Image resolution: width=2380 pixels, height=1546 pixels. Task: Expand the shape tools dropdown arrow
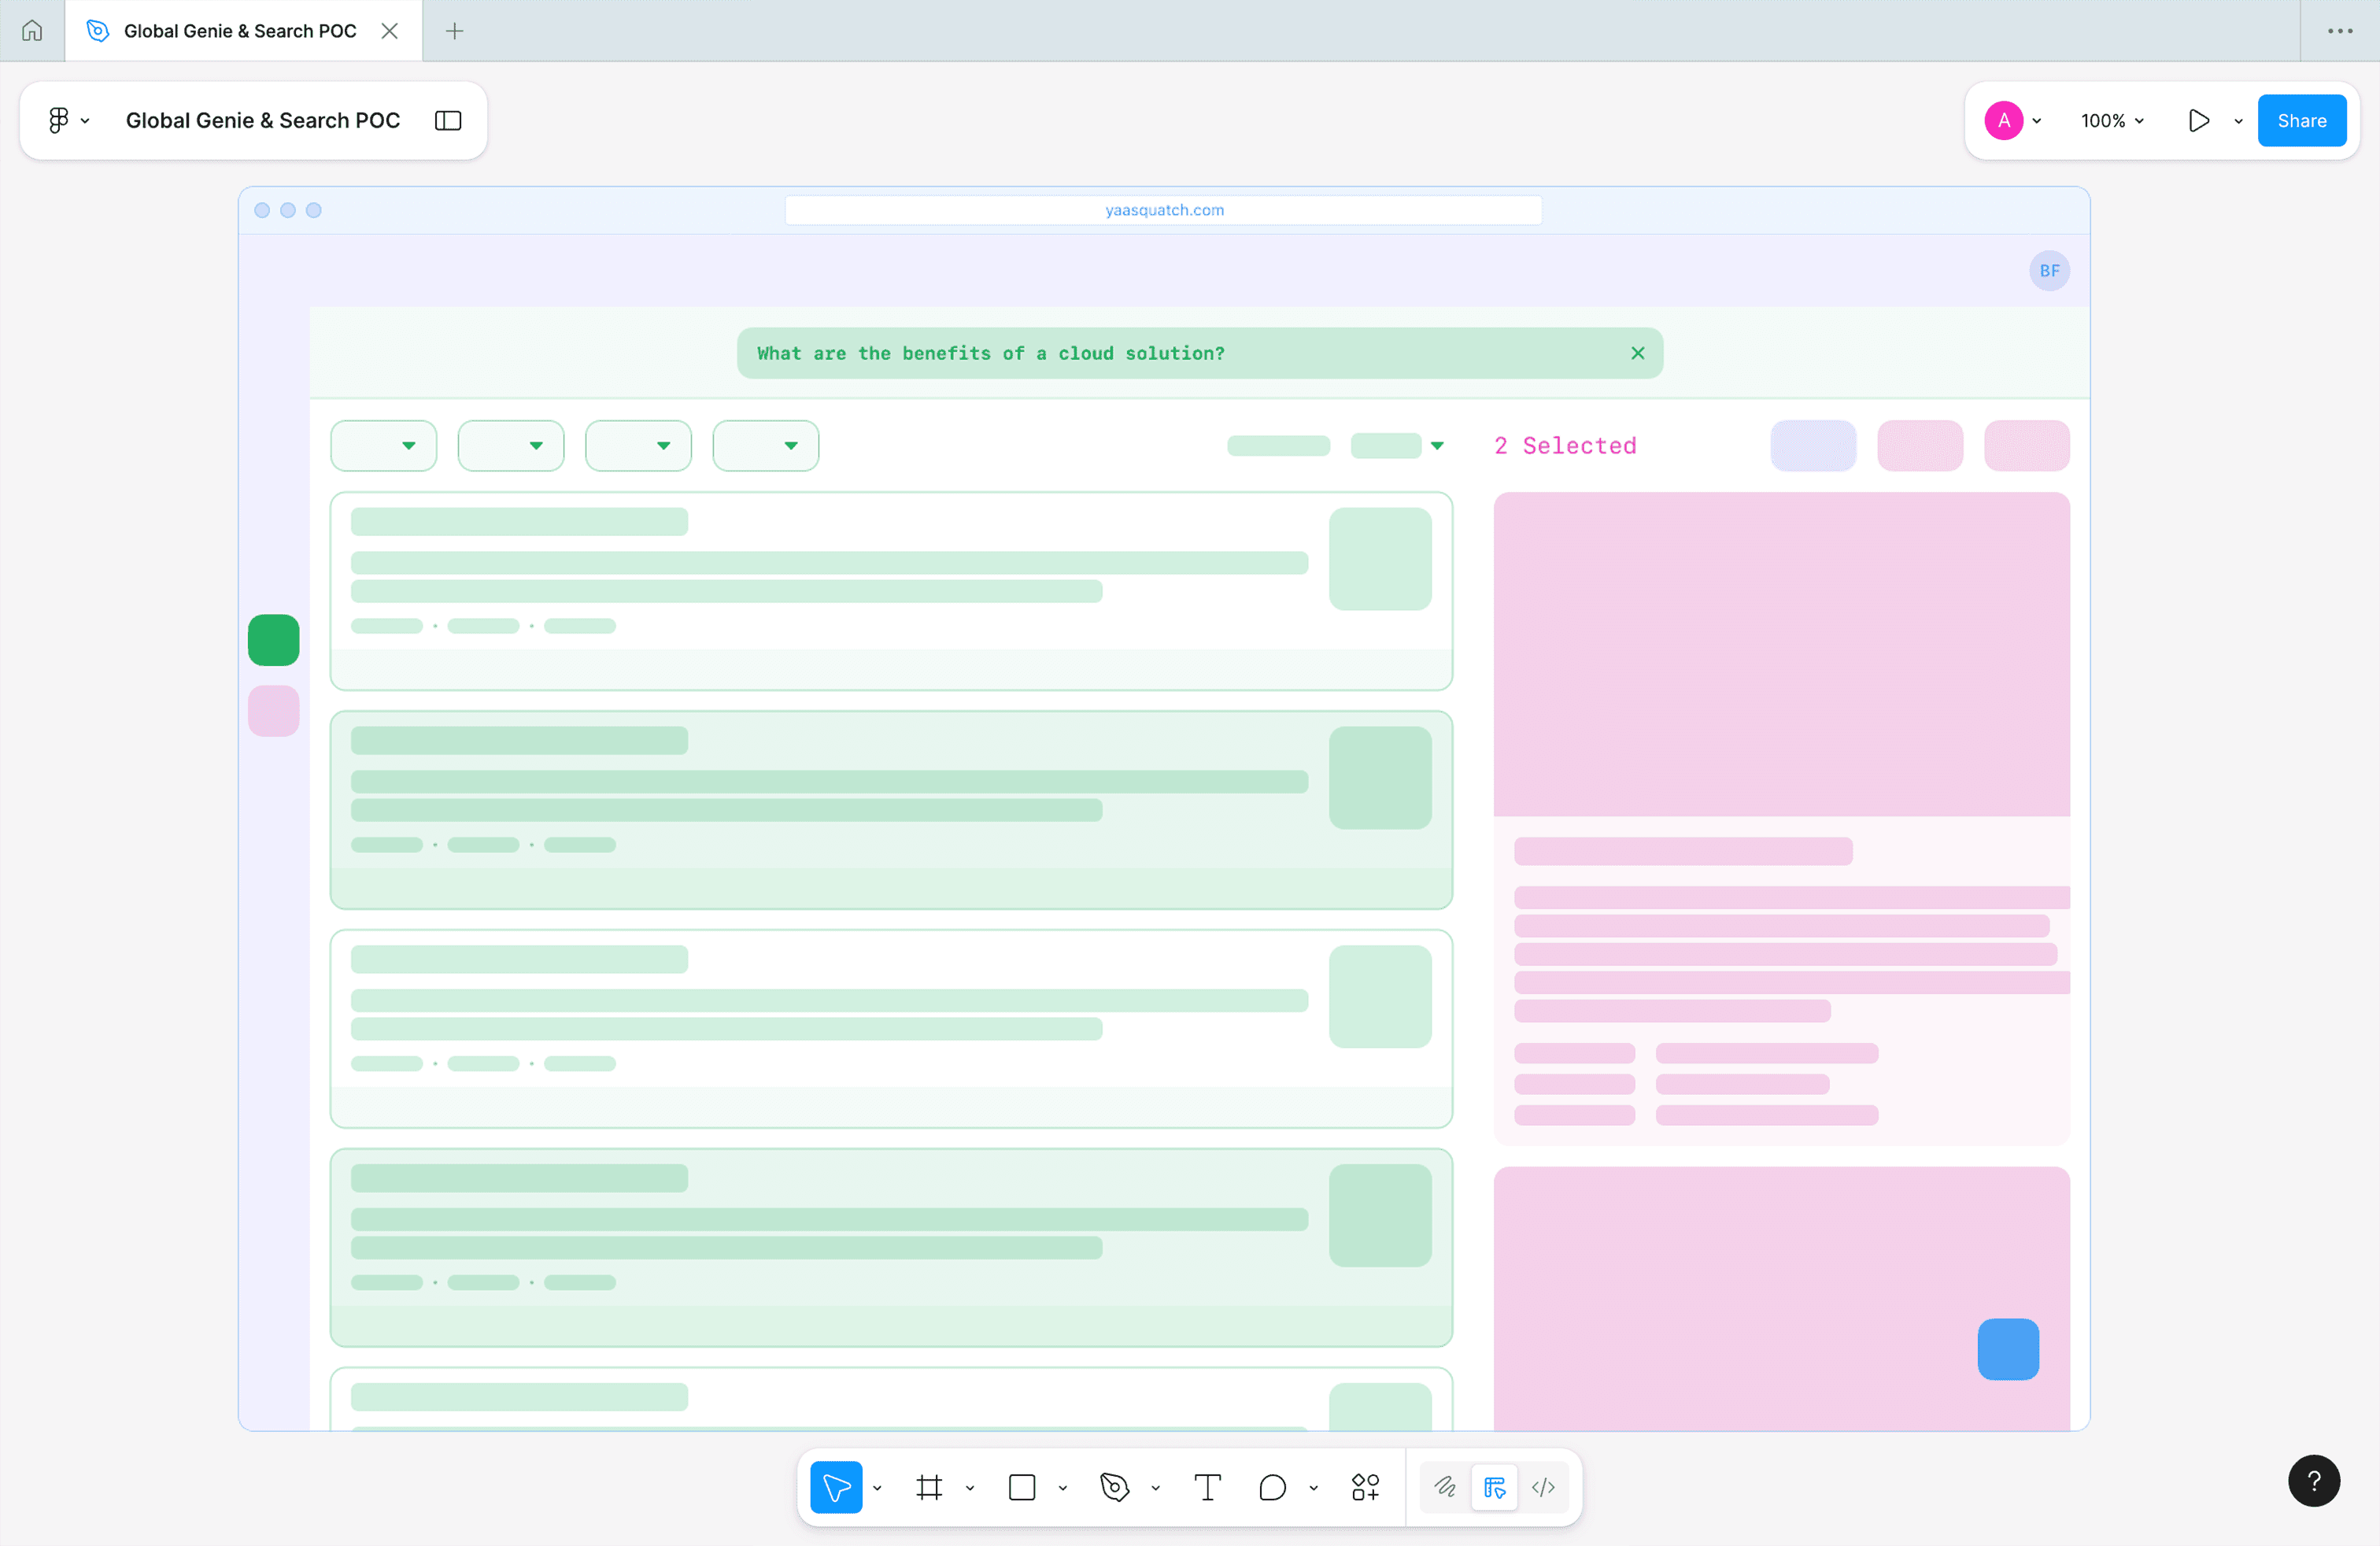point(1063,1488)
